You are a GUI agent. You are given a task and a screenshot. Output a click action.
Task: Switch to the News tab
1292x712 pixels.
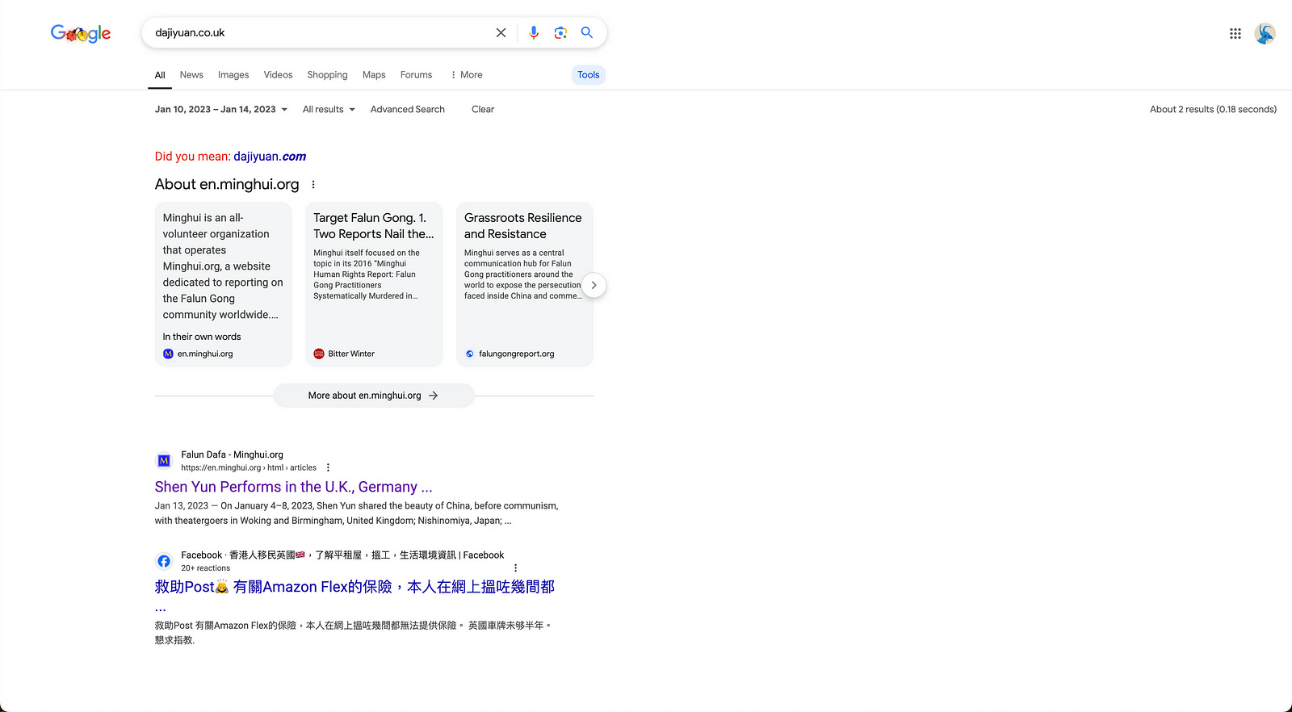(191, 75)
